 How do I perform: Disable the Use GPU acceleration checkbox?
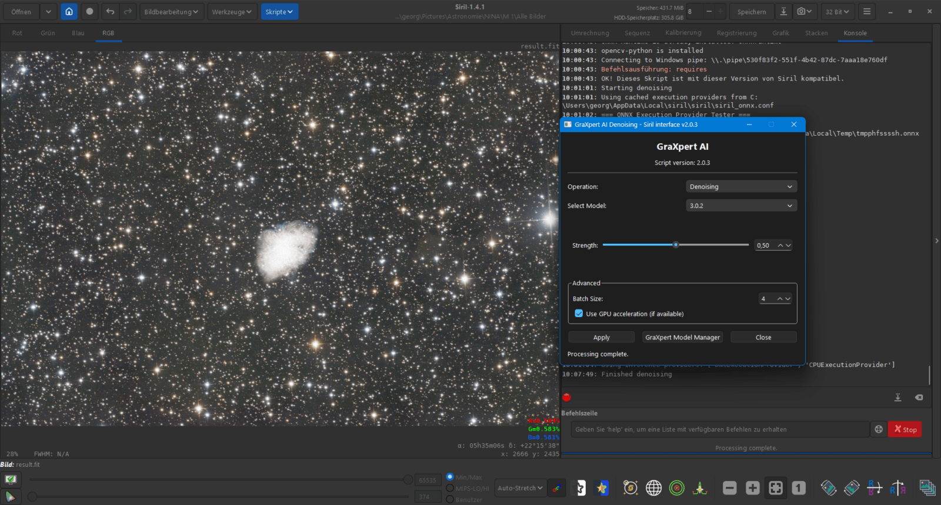pos(579,314)
